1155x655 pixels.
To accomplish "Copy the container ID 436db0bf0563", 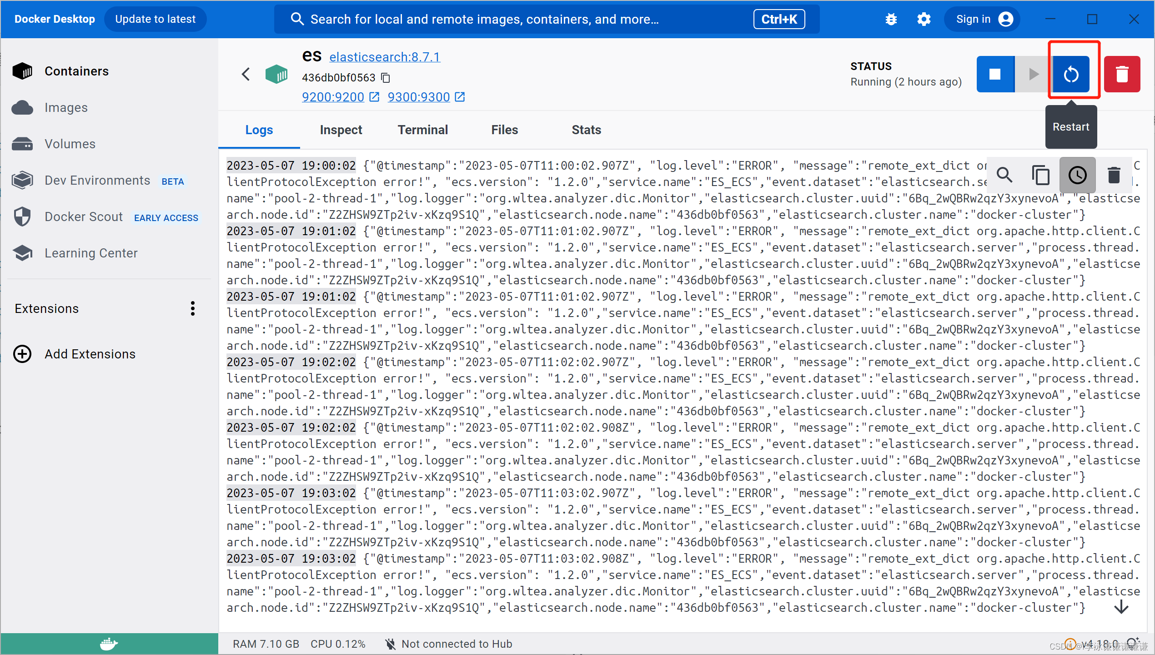I will [x=386, y=77].
